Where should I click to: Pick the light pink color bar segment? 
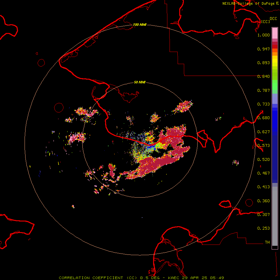pyautogui.click(x=275, y=33)
